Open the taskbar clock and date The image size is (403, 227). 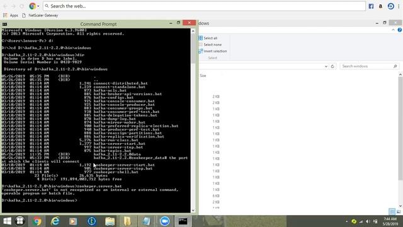[x=390, y=221]
